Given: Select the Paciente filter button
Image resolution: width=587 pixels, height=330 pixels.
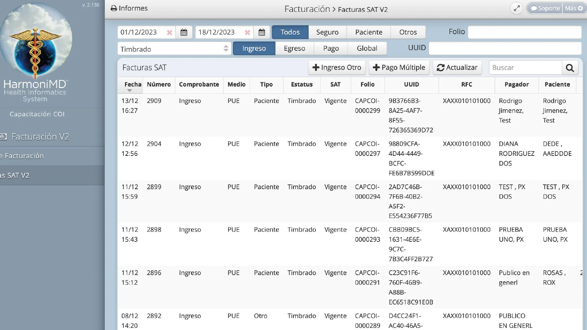Looking at the screenshot, I should coord(369,32).
